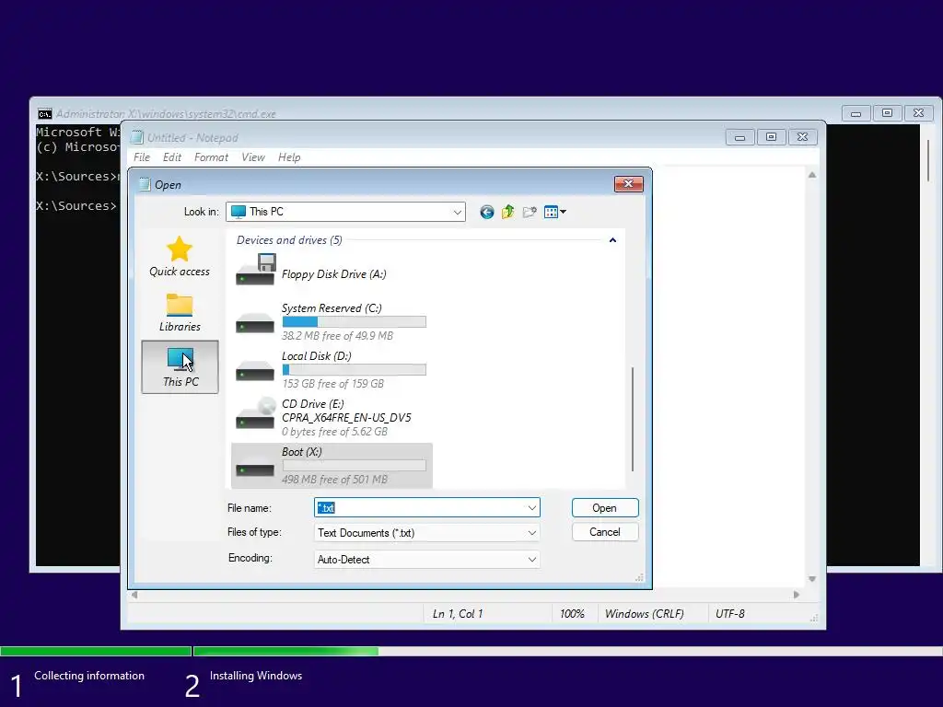Select System Reserved (C:) drive icon

click(x=255, y=323)
